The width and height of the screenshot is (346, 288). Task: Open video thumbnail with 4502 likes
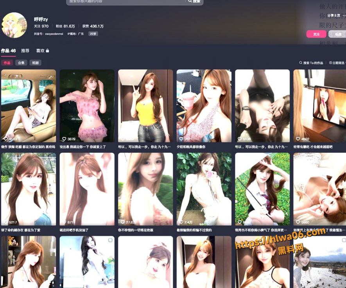tap(319, 106)
